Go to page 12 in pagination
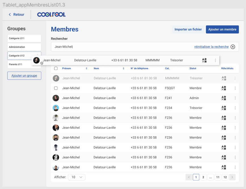This screenshot has height=189, width=246. [x=225, y=177]
